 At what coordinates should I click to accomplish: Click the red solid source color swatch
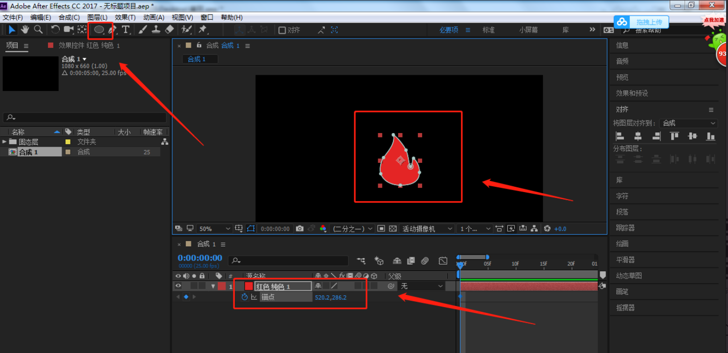pos(249,286)
